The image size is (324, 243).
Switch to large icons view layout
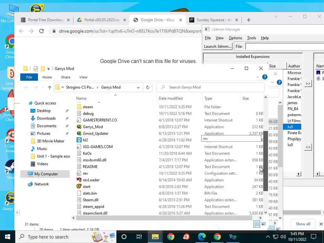264,224
